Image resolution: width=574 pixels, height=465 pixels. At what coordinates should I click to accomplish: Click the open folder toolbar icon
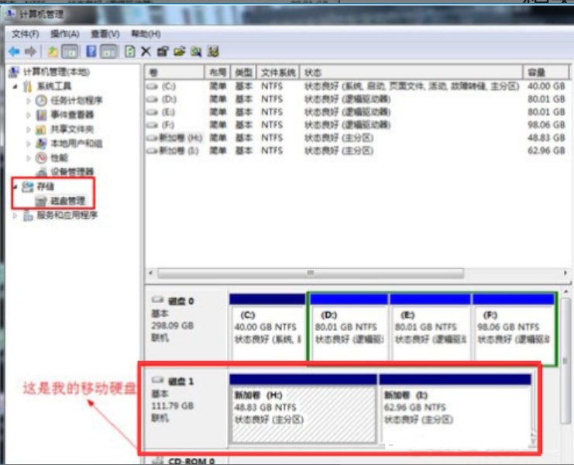tap(179, 52)
